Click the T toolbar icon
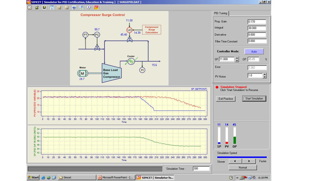 pos(59,8)
